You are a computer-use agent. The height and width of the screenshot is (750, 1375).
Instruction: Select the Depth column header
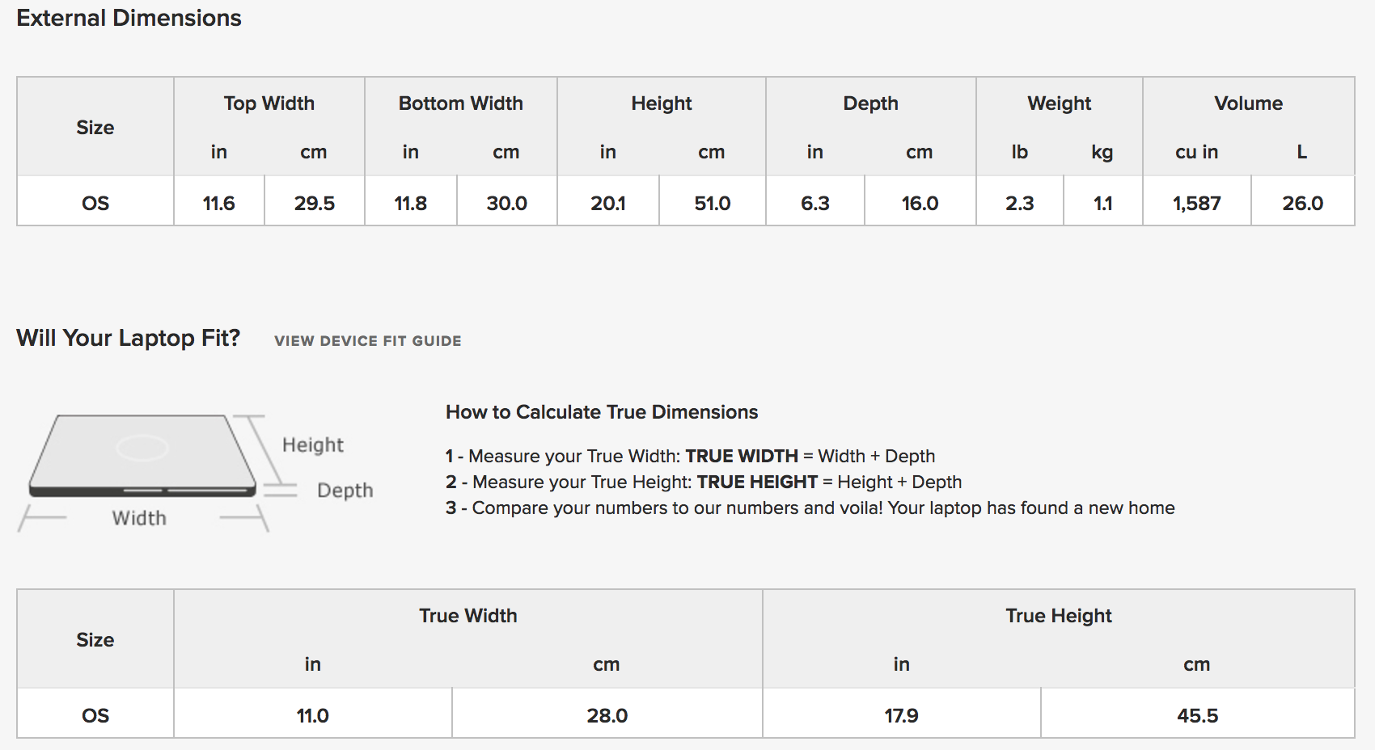[x=871, y=103]
